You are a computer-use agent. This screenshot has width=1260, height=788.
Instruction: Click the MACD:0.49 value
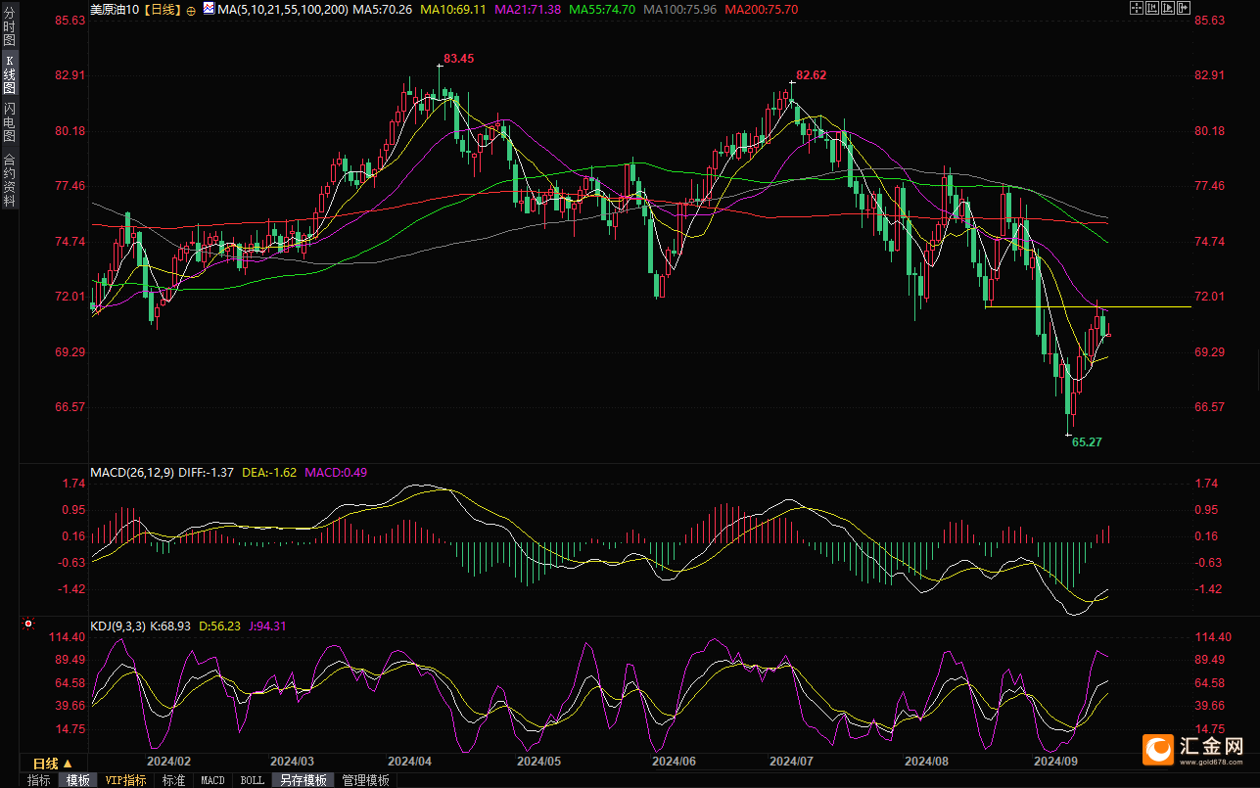pos(336,473)
